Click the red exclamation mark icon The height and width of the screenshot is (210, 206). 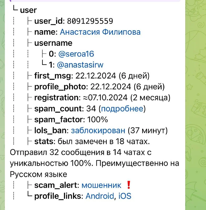[x=128, y=185]
